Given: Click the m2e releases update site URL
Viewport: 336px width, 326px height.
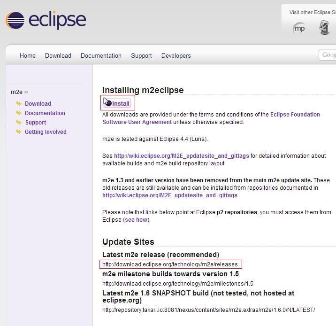Looking at the screenshot, I should click(x=170, y=264).
